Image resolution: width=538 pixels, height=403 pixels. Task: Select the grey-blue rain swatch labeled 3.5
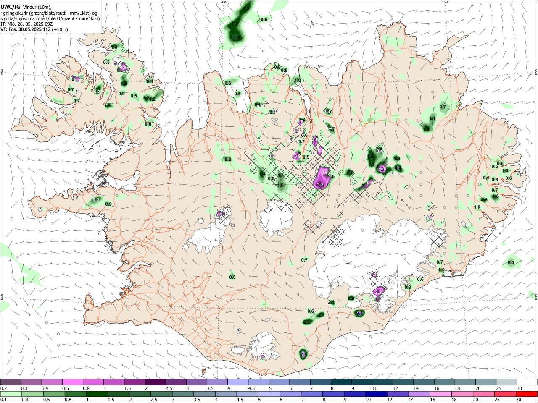click(205, 394)
